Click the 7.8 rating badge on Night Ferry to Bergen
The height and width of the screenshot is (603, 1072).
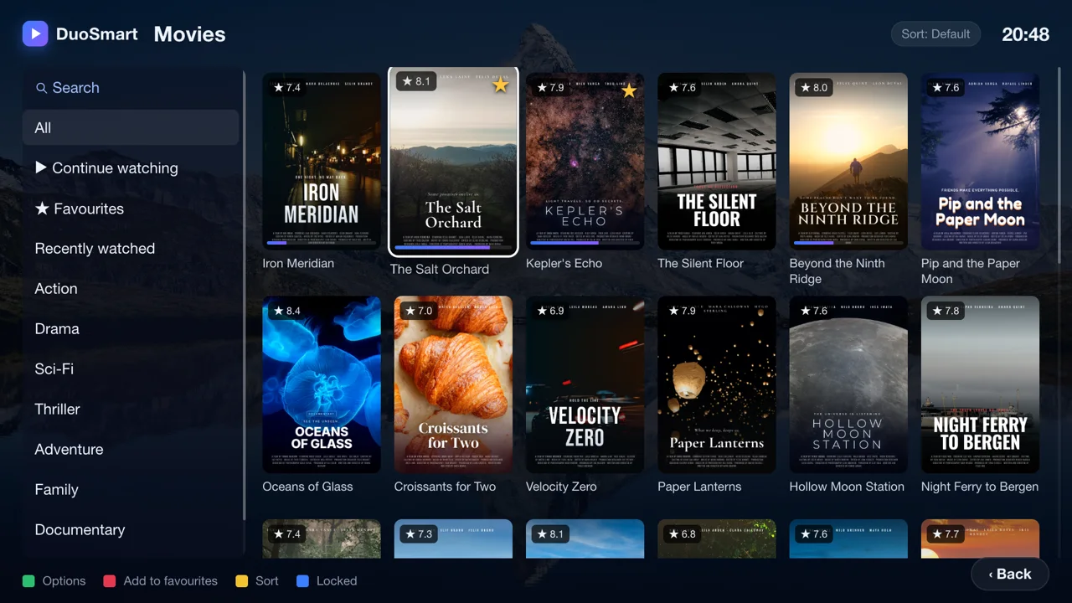point(946,311)
